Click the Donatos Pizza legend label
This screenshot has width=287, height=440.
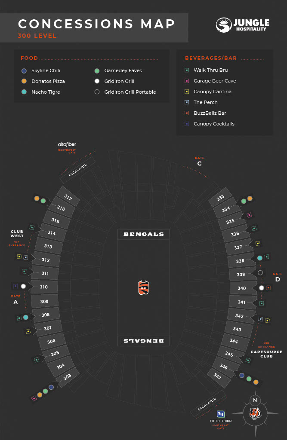point(48,81)
